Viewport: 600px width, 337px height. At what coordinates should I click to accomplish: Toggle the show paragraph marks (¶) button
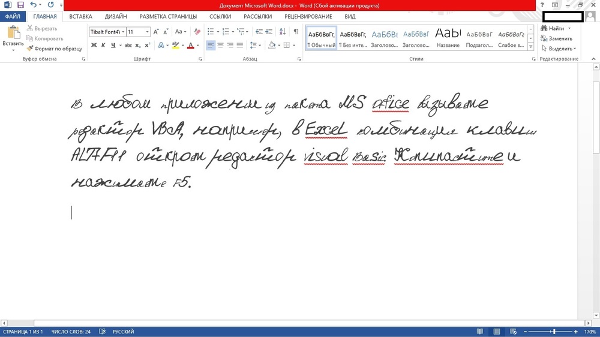[x=295, y=32]
